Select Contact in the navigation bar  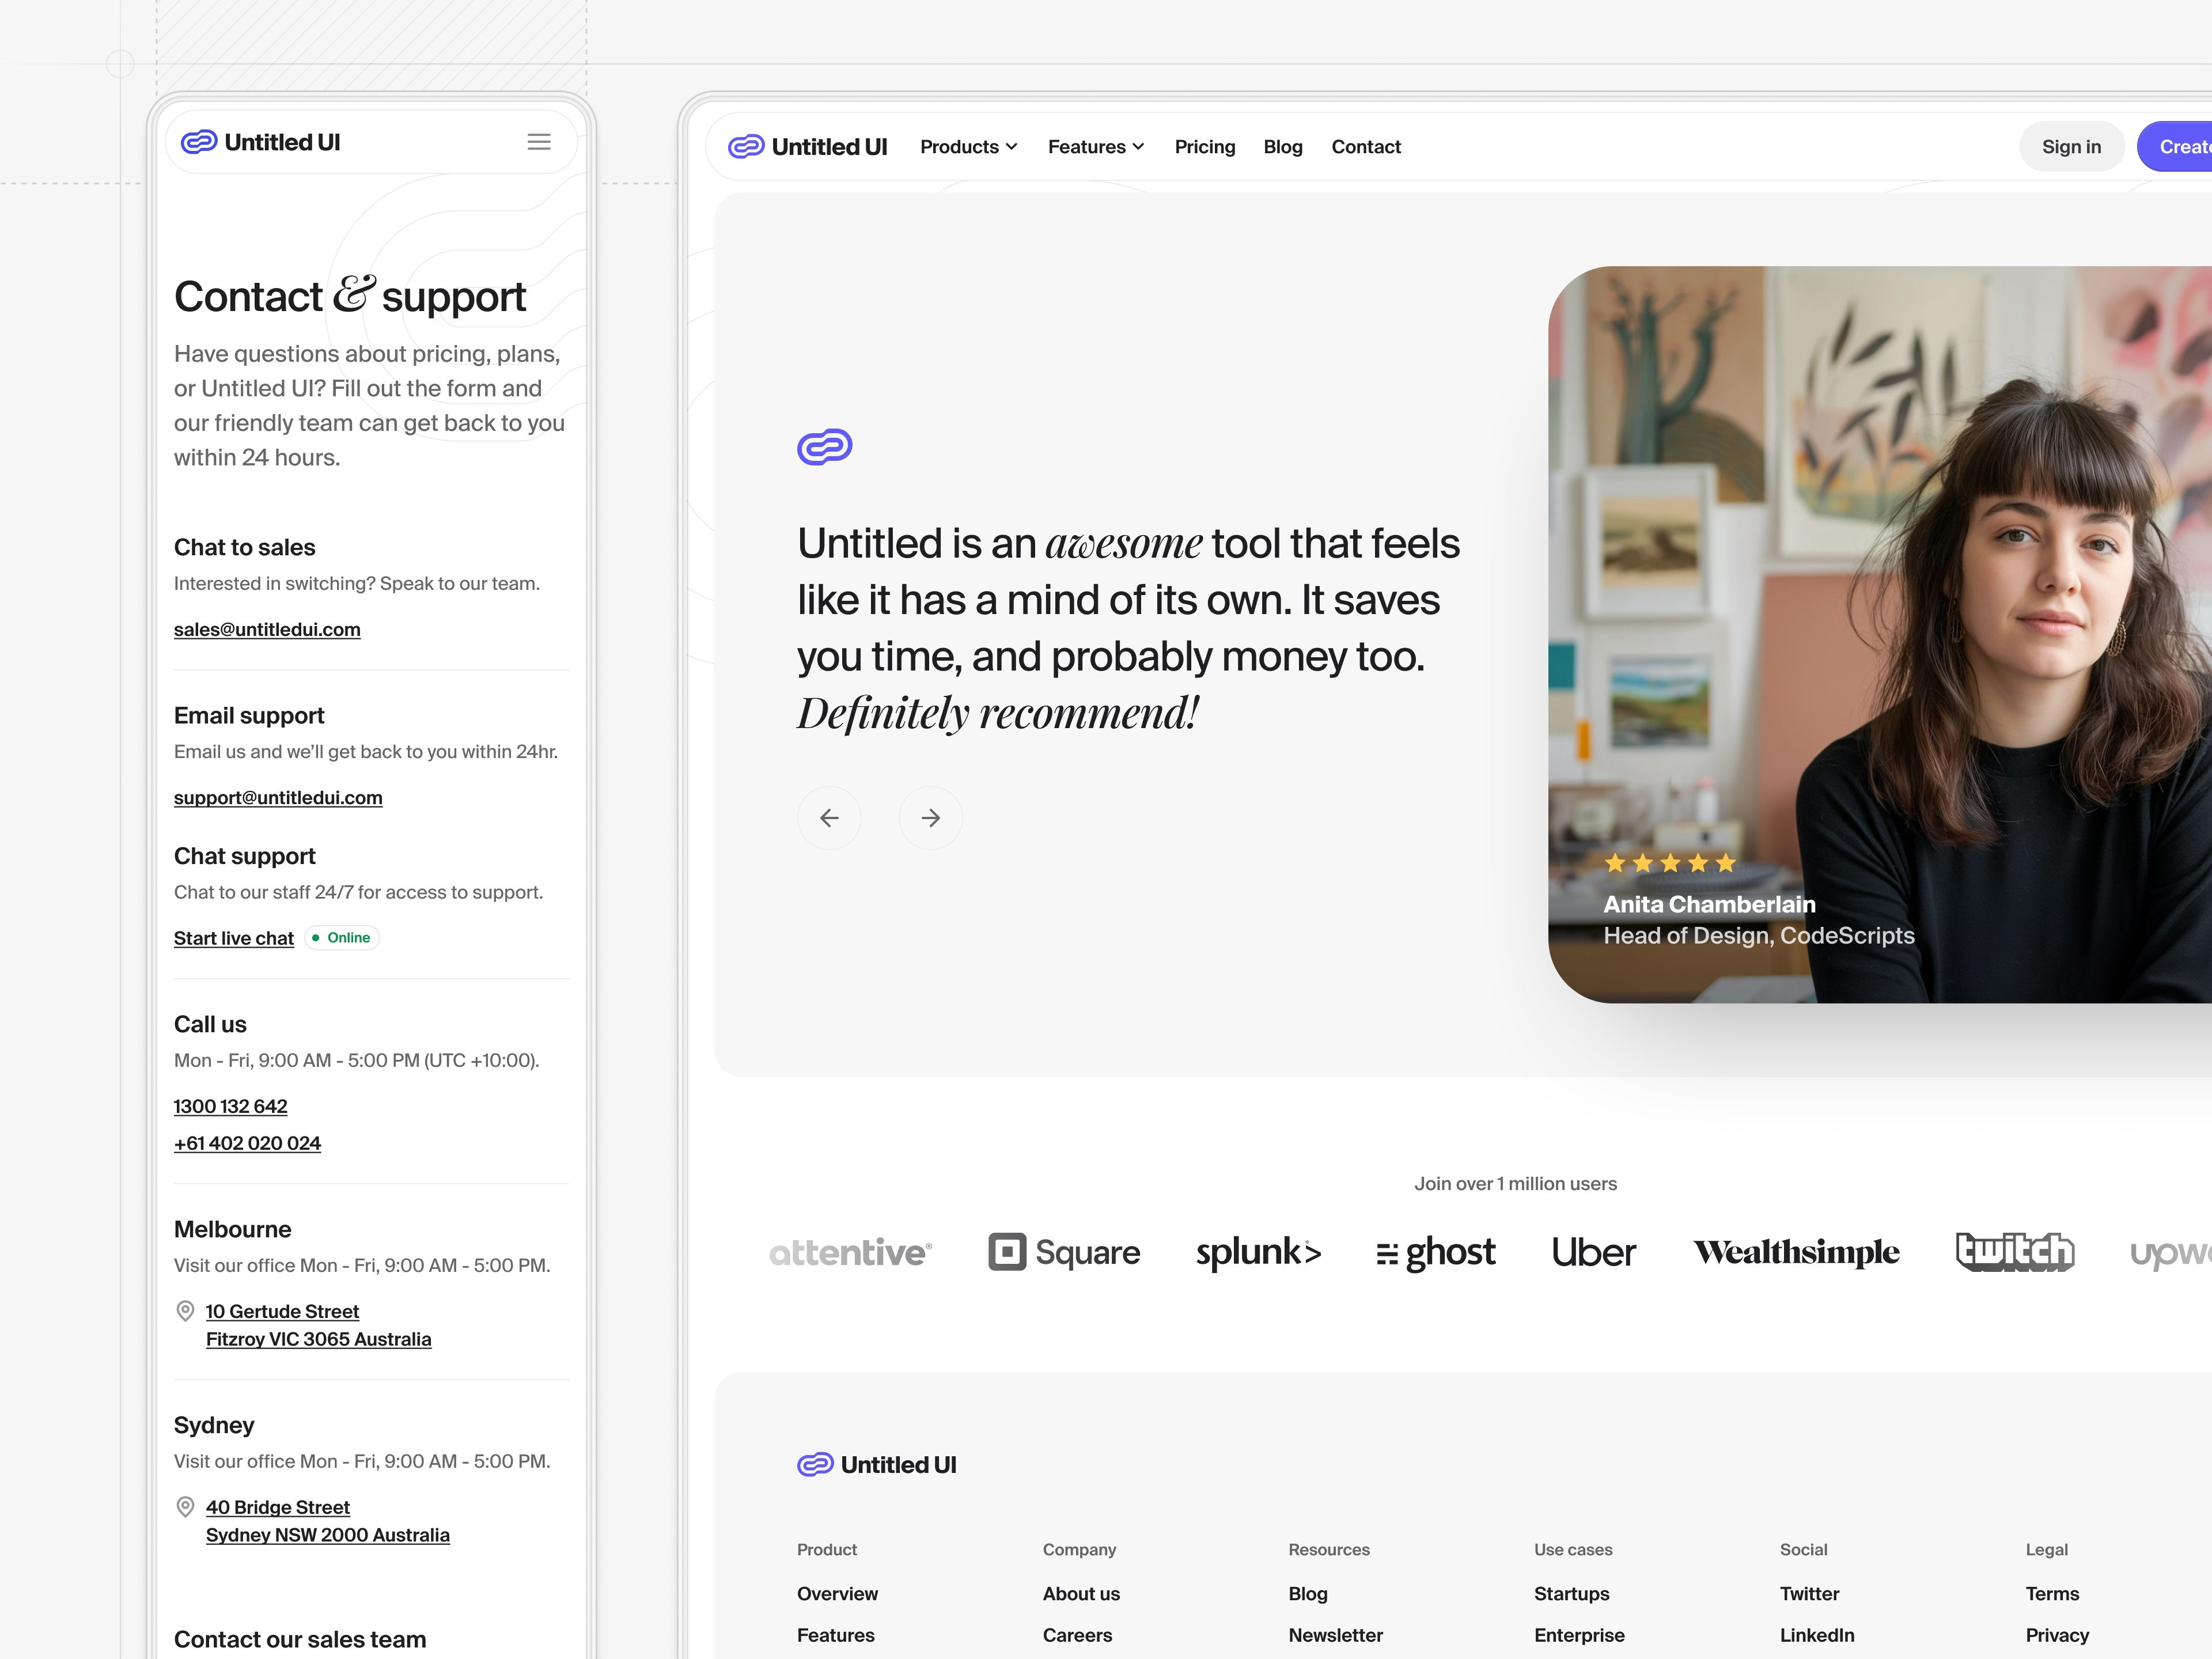1366,146
